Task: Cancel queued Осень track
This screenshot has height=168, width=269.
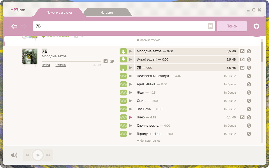Action: coord(249,101)
